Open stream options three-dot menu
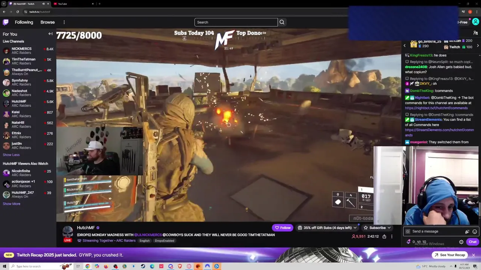Image resolution: width=481 pixels, height=270 pixels. (x=392, y=237)
